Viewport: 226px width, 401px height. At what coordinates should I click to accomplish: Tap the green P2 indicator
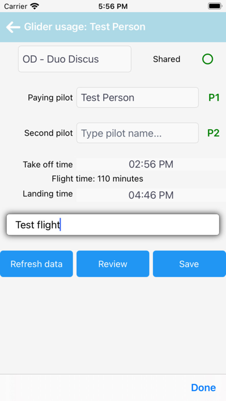[x=213, y=133]
